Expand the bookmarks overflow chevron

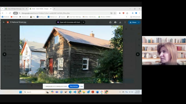[x=127, y=17]
